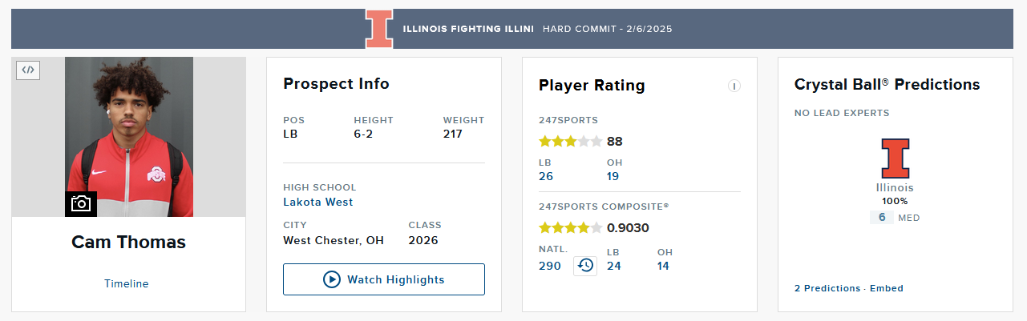Click the Embed link under predictions
This screenshot has height=321, width=1027.
888,288
